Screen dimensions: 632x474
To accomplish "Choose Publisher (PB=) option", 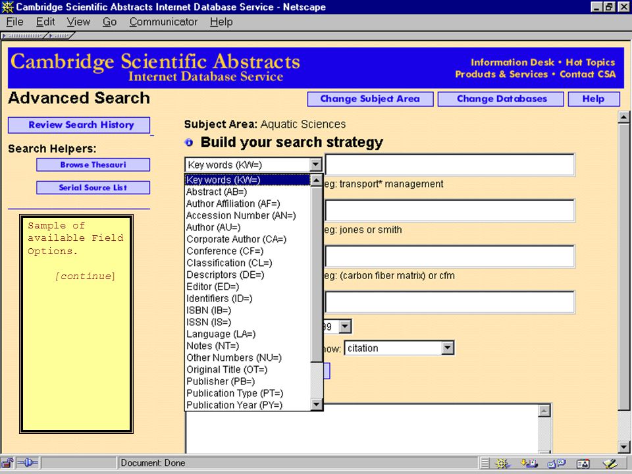I will pos(248,381).
